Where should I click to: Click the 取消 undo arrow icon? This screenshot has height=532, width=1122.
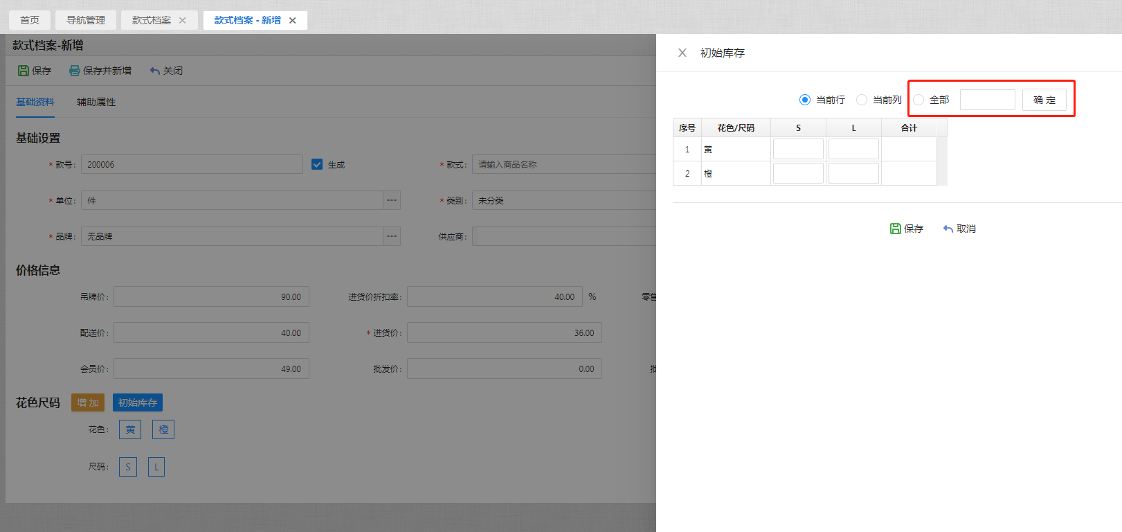point(948,229)
